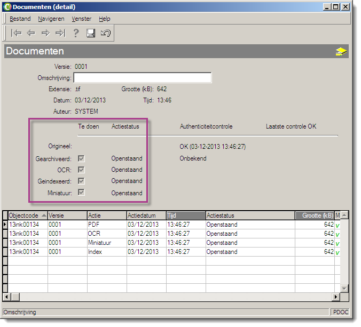Undo changes with curved arrow icon
The image size is (361, 327).
coord(106,33)
